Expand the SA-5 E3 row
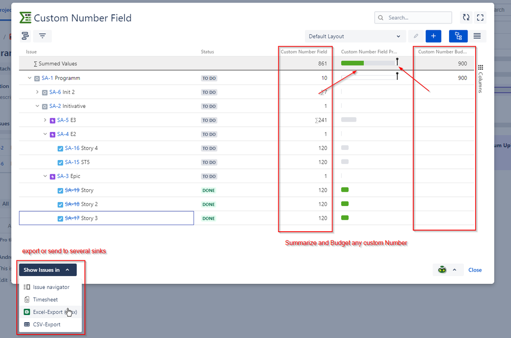The image size is (511, 338). [x=45, y=120]
